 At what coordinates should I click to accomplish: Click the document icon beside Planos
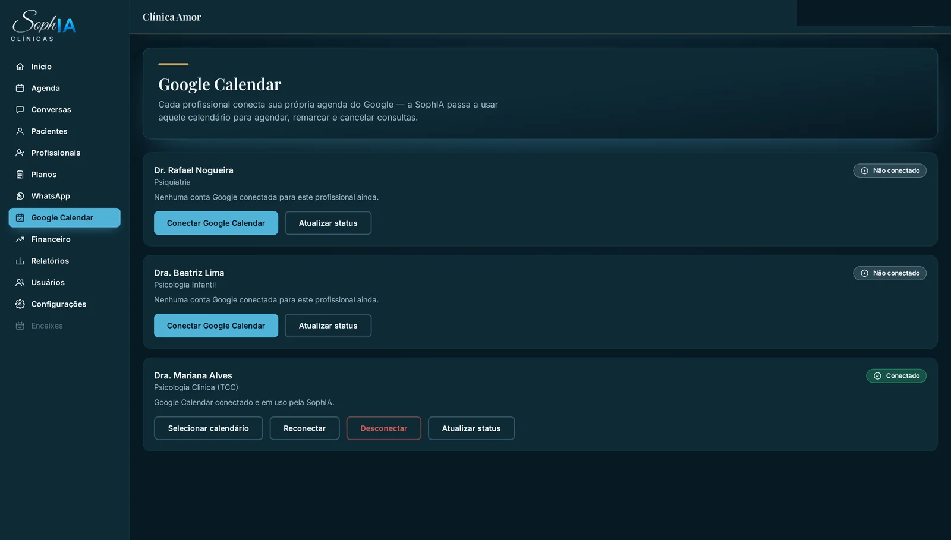point(20,175)
